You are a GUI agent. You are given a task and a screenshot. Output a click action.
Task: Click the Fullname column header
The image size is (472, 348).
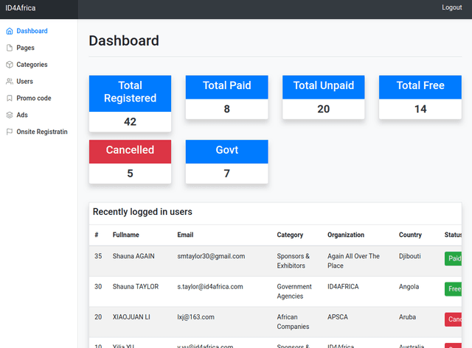[x=125, y=235]
